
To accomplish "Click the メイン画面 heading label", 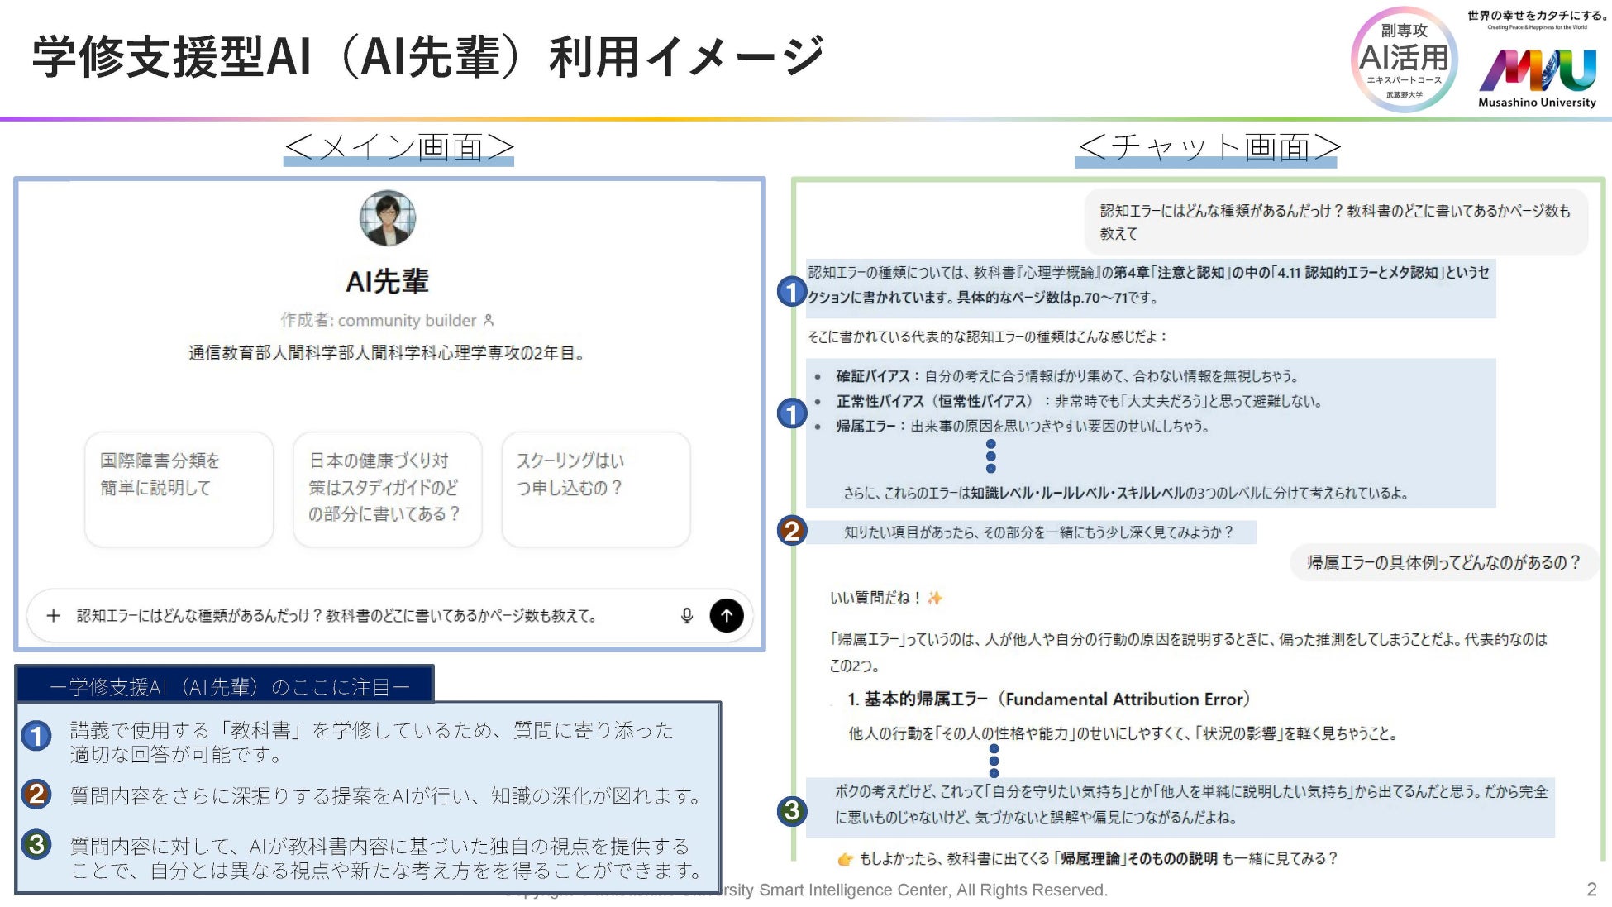I will pyautogui.click(x=398, y=148).
